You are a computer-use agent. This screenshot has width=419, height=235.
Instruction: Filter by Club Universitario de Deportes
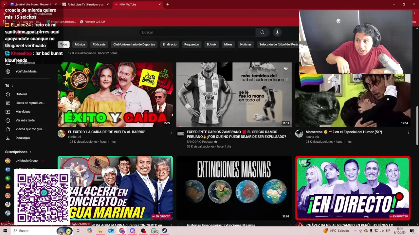pos(134,44)
